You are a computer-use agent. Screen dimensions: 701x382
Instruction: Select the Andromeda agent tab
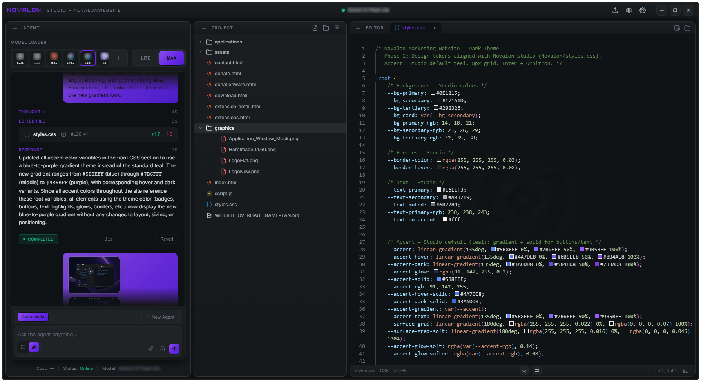coord(33,317)
